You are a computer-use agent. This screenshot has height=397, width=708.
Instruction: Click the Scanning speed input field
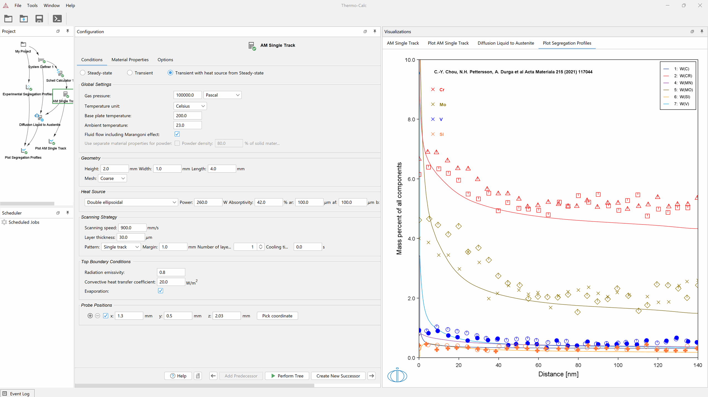[x=132, y=228]
